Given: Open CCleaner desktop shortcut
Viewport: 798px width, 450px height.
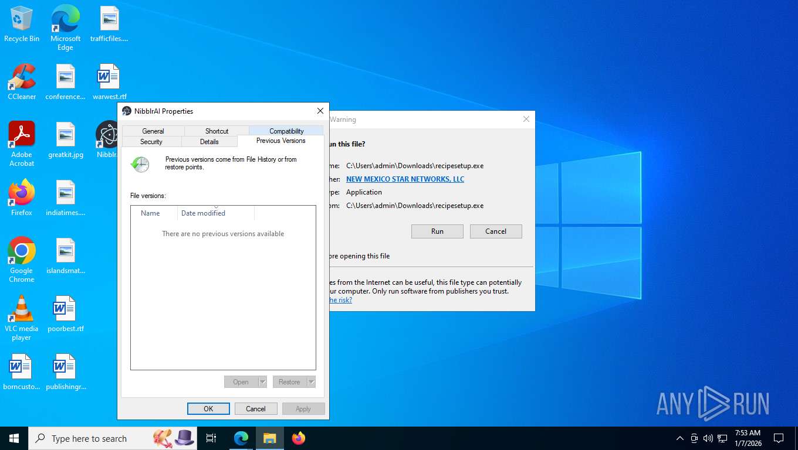Looking at the screenshot, I should [x=22, y=82].
